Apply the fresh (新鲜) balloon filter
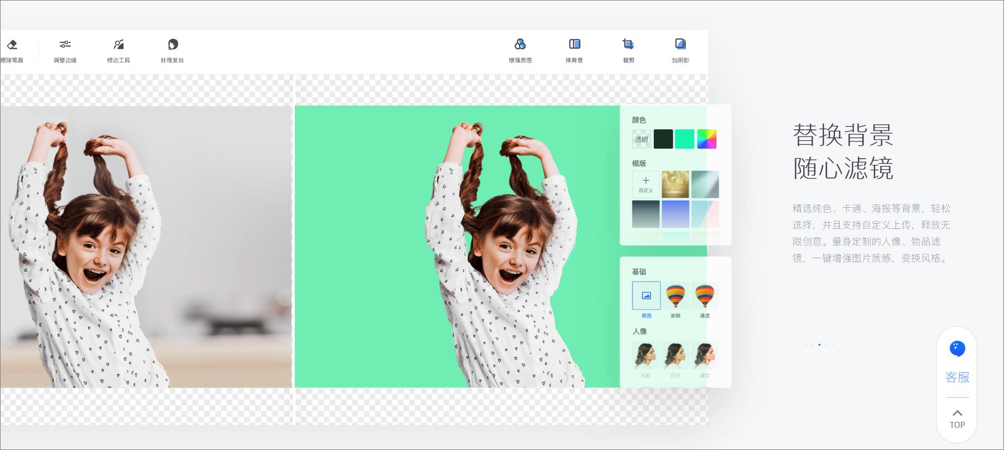The height and width of the screenshot is (450, 1004). (675, 296)
